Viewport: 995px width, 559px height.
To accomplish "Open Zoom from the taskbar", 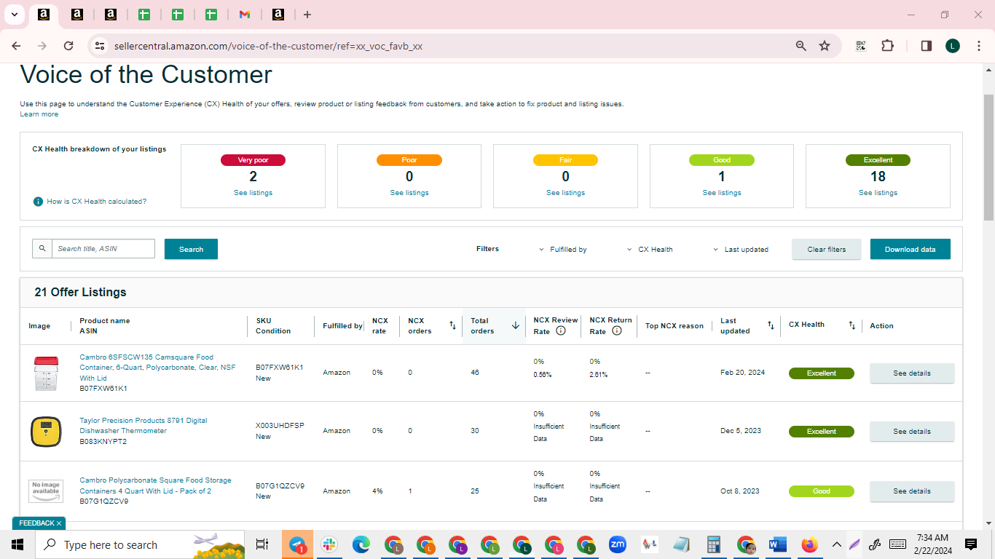I will point(618,544).
